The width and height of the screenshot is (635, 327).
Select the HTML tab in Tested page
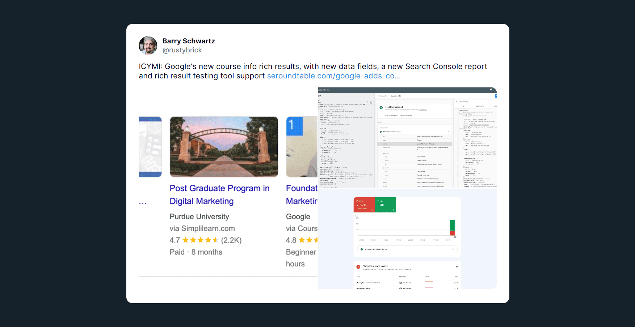tap(462, 106)
